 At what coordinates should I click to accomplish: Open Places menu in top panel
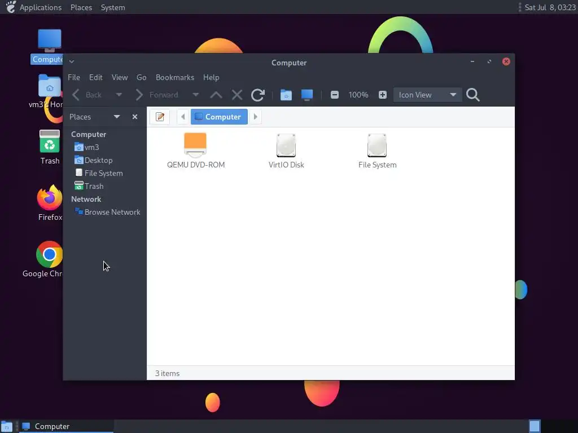point(81,7)
